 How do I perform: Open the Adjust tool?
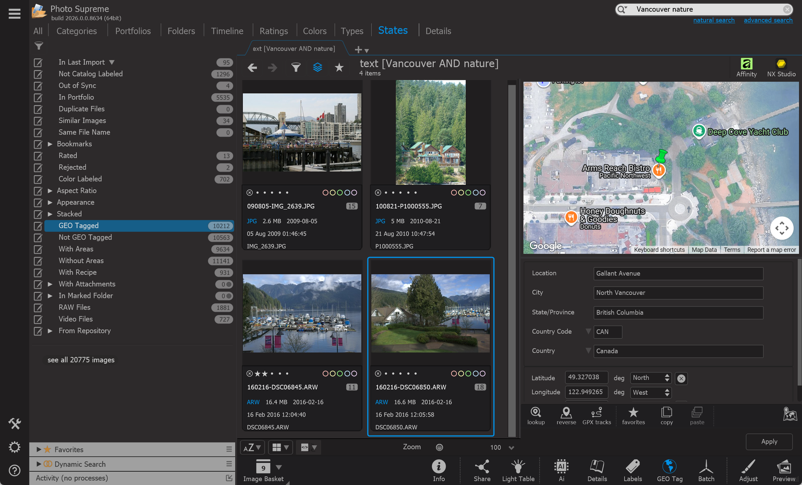(x=748, y=470)
